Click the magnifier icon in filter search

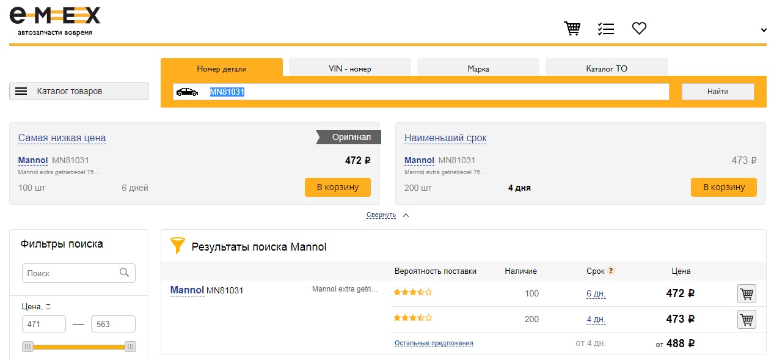(124, 273)
